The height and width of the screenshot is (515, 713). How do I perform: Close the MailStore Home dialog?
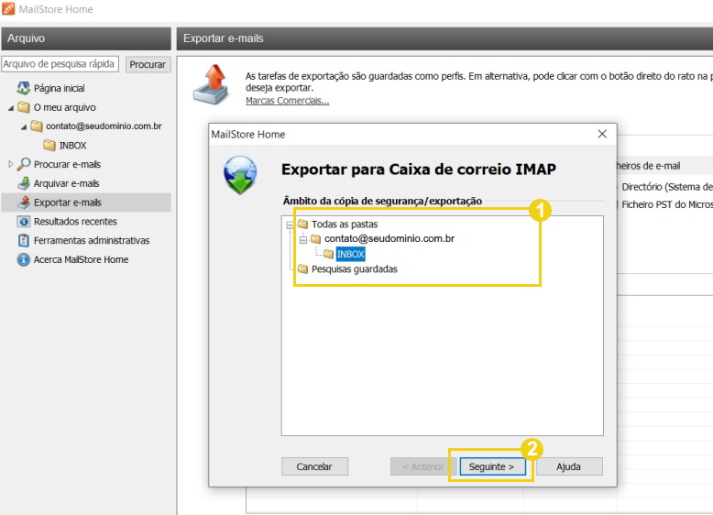602,134
